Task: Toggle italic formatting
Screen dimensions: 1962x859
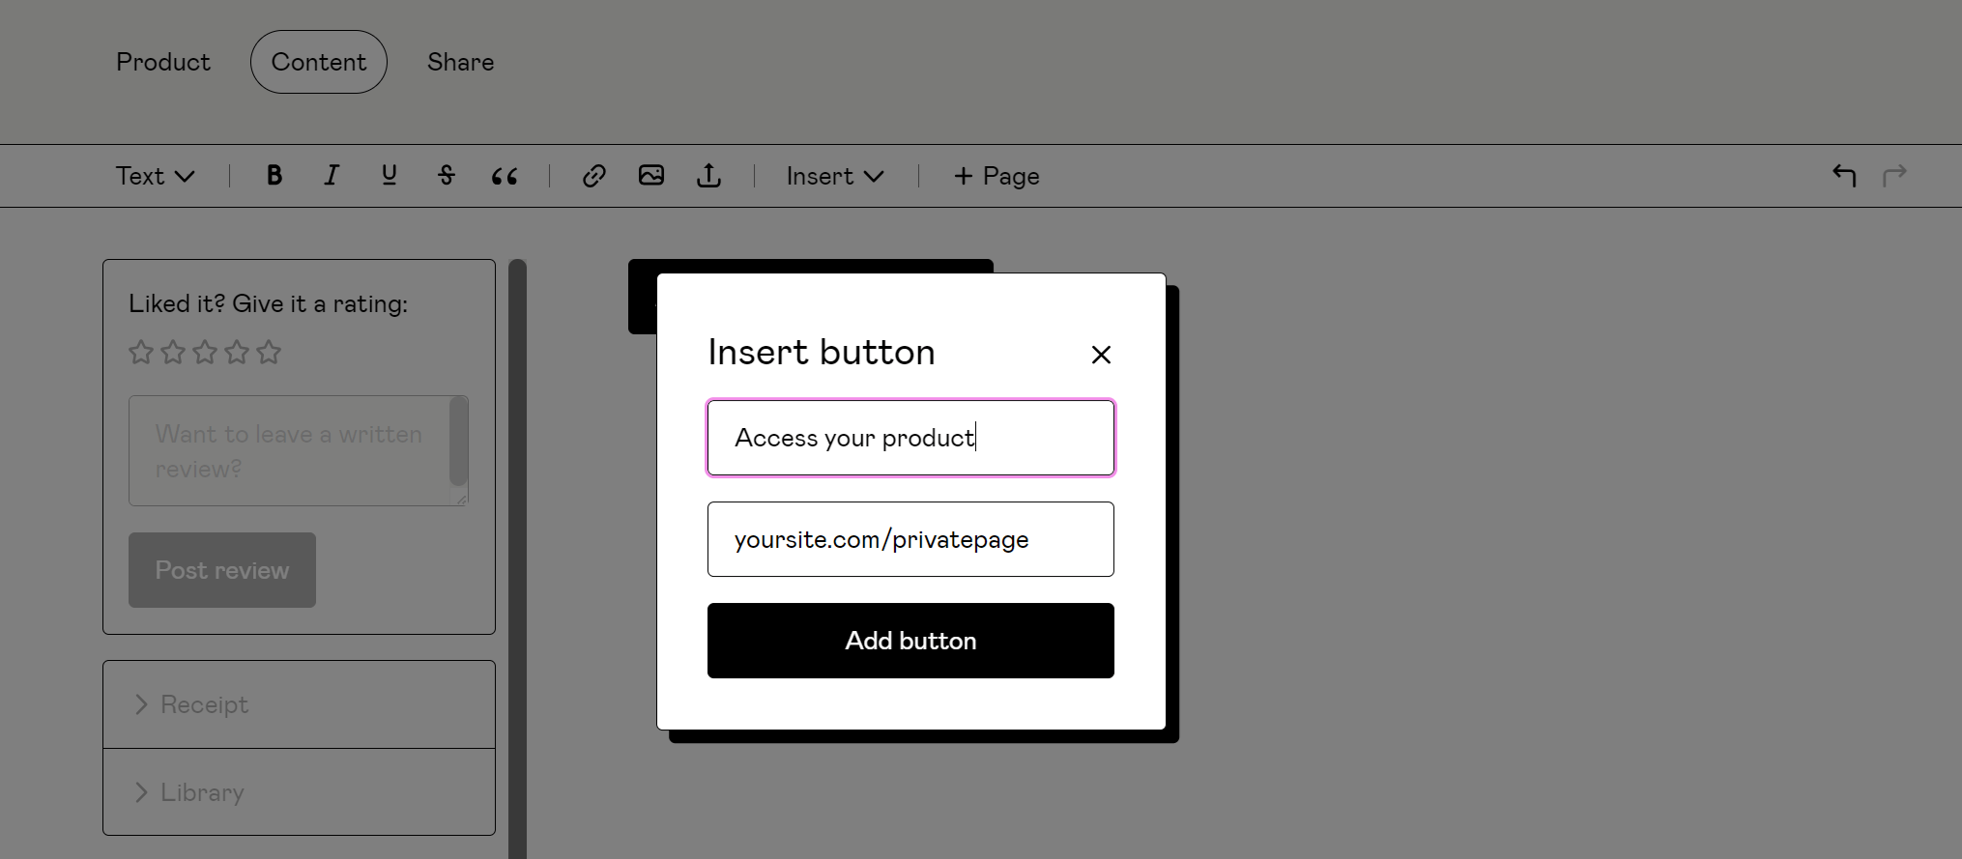Action: pyautogui.click(x=332, y=175)
